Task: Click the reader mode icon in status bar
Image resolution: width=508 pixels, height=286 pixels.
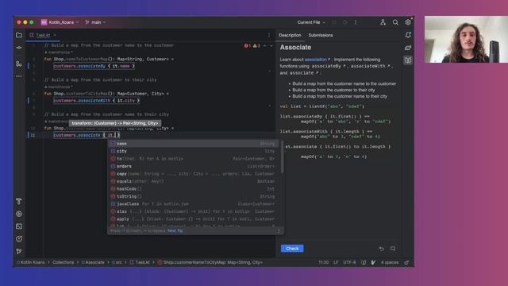Action: pyautogui.click(x=364, y=263)
